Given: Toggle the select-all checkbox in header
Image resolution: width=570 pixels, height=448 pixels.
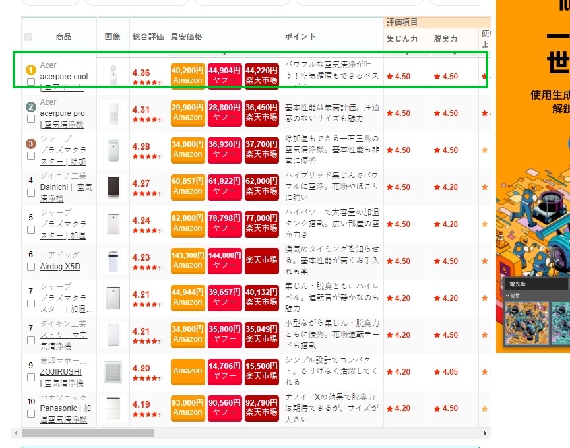Looking at the screenshot, I should [x=28, y=37].
